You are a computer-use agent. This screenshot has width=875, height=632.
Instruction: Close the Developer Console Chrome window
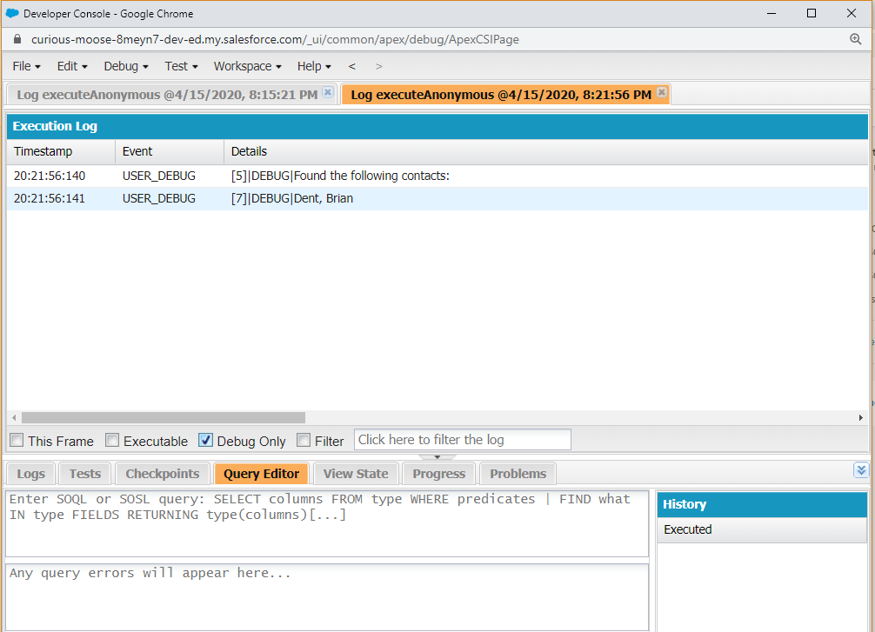tap(851, 13)
